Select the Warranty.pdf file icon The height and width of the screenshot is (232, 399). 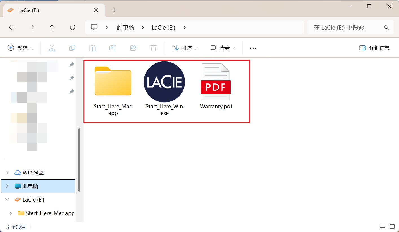[x=216, y=82]
